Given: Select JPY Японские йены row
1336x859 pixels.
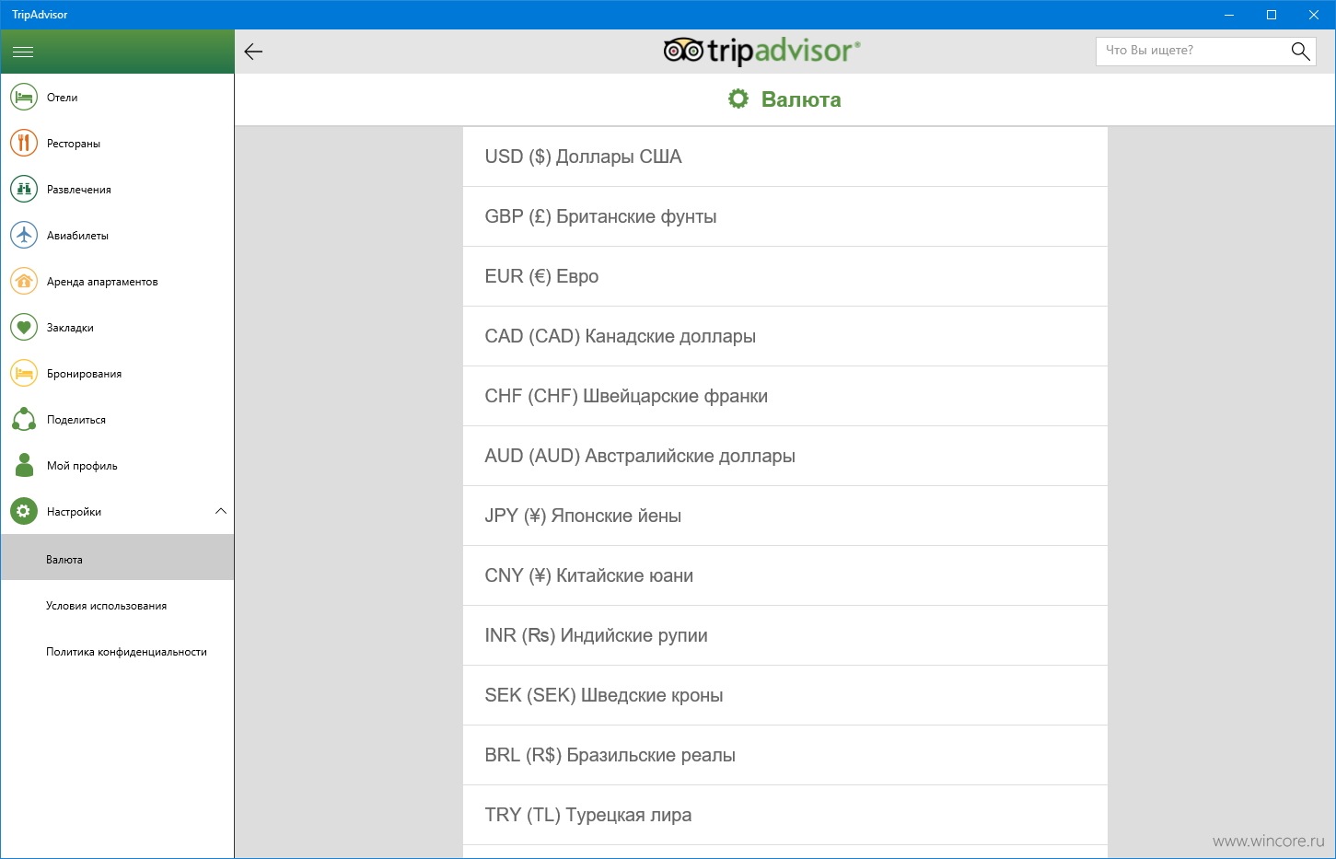Looking at the screenshot, I should [784, 516].
